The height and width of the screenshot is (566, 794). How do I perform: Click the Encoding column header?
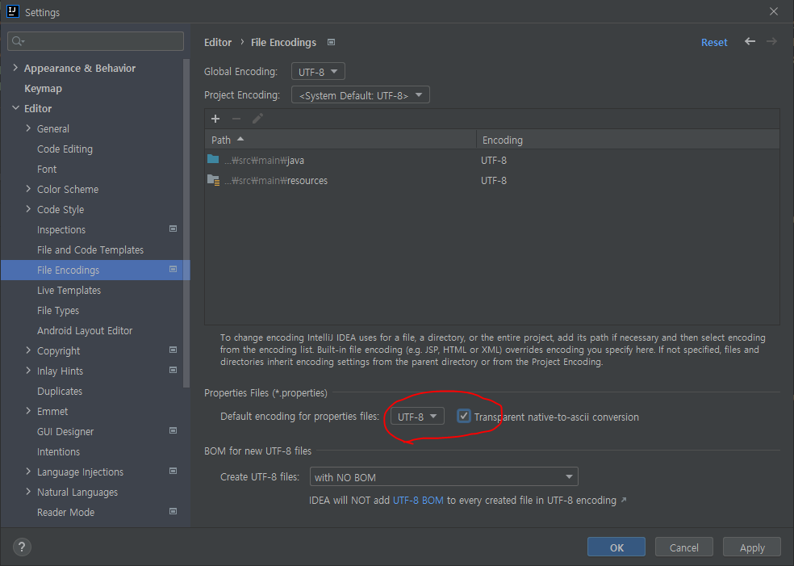click(628, 140)
